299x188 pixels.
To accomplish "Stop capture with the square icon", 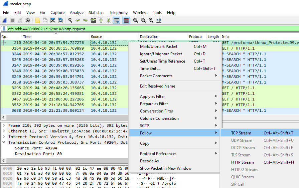I will pos(12,20).
